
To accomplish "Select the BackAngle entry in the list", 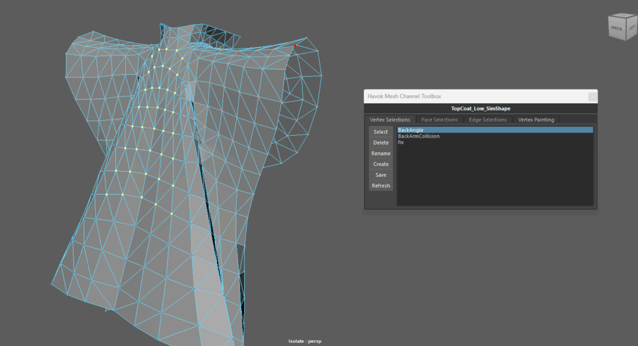I will [x=411, y=130].
